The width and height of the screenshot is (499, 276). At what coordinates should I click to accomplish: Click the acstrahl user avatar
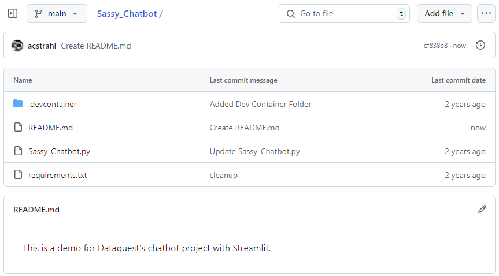tap(17, 46)
